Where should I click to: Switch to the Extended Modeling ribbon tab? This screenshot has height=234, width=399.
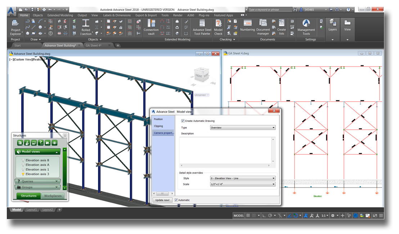point(60,15)
